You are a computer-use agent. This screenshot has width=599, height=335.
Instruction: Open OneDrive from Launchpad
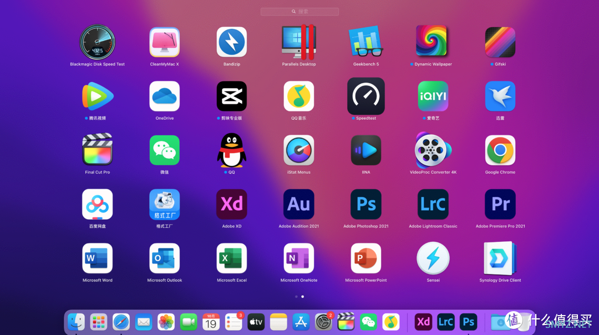click(165, 97)
